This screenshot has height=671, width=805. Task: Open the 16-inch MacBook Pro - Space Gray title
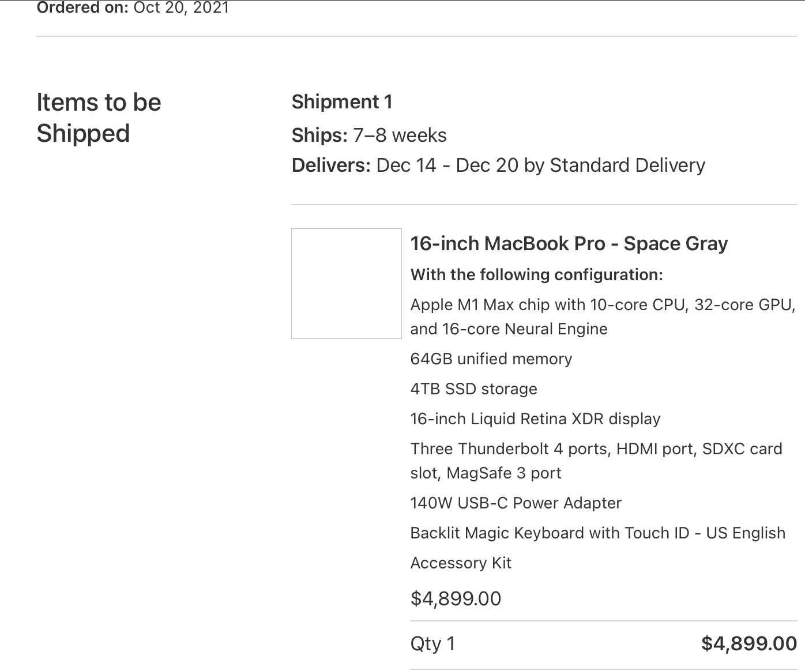pyautogui.click(x=569, y=243)
